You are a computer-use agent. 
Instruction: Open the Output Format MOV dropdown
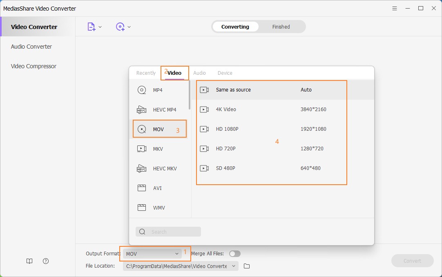point(152,254)
